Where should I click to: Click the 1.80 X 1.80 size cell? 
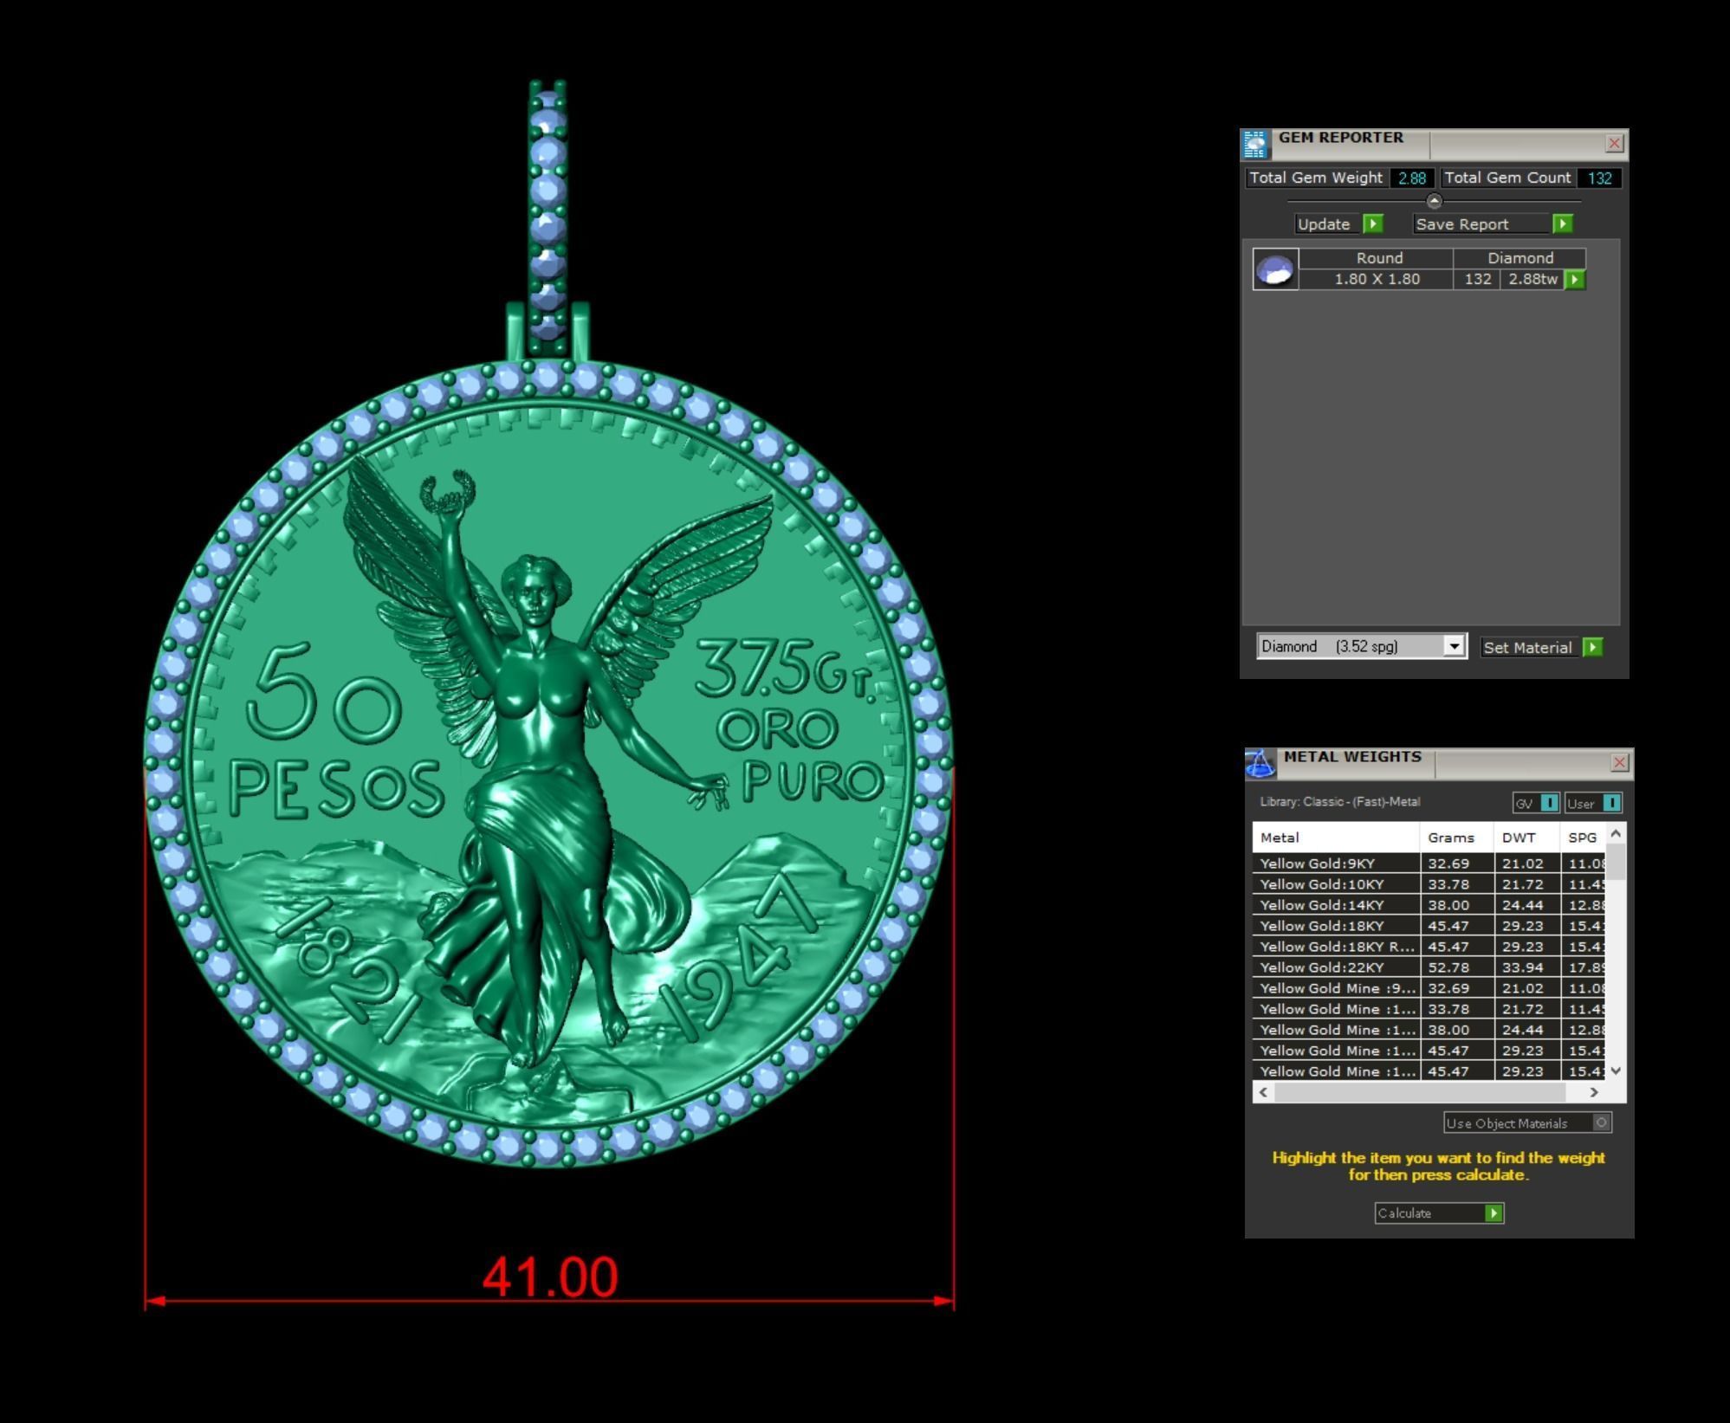tap(1376, 280)
